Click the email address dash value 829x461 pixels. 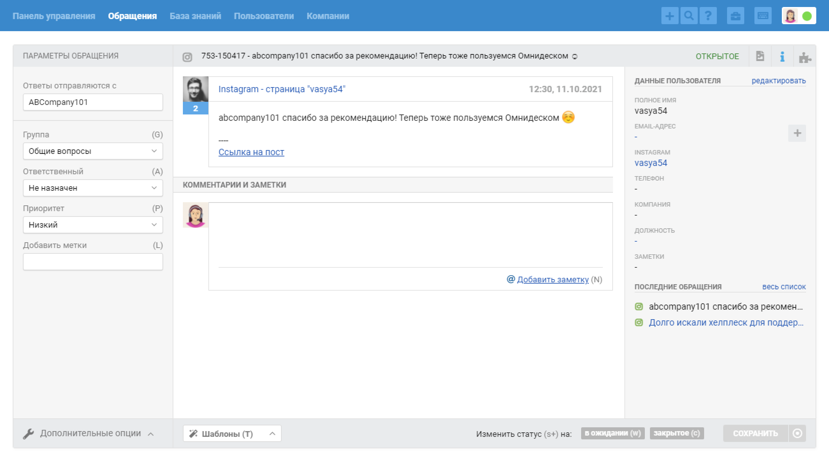(x=636, y=137)
